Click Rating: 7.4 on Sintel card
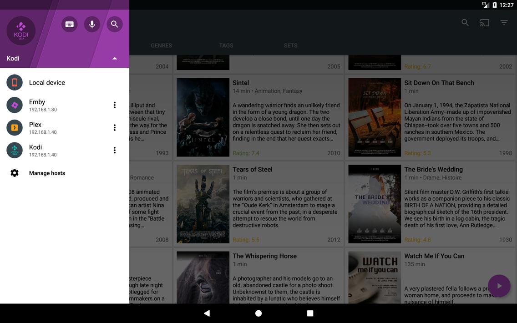 coord(246,153)
